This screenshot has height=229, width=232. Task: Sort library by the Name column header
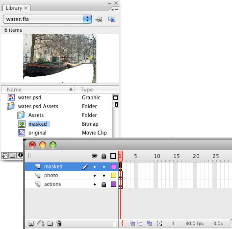(38, 90)
